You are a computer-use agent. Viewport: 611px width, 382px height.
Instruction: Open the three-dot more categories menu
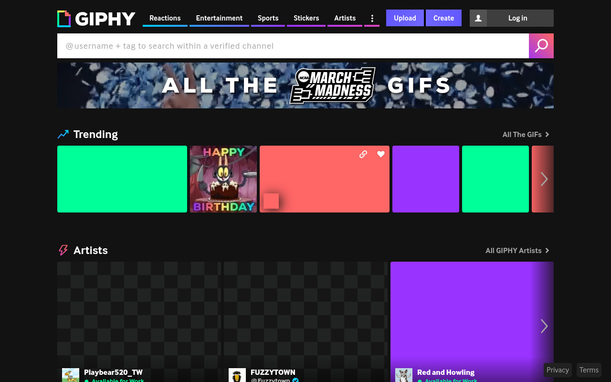(x=372, y=18)
